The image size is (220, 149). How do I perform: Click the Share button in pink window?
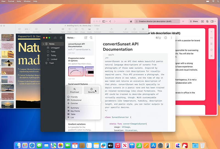click(x=194, y=21)
